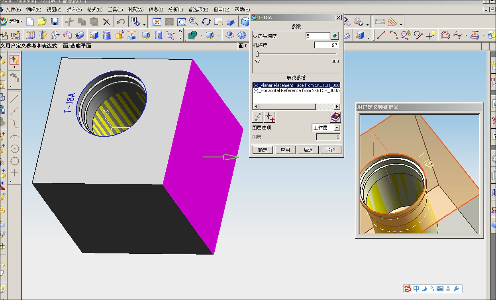
Task: Click the New file icon
Action: click(30, 22)
